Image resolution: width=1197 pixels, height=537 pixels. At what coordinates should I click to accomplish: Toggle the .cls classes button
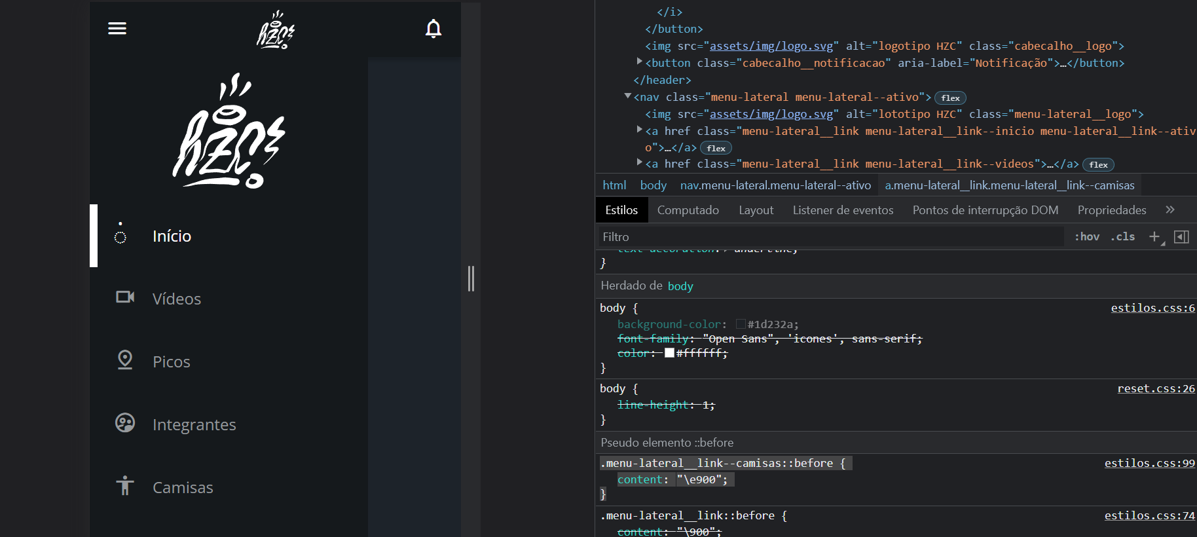click(1123, 236)
